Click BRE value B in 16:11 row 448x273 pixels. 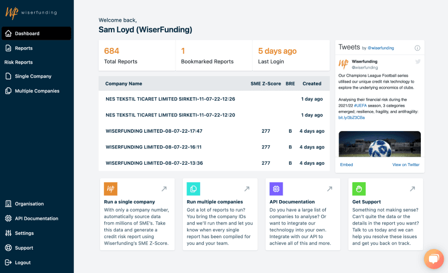click(290, 147)
